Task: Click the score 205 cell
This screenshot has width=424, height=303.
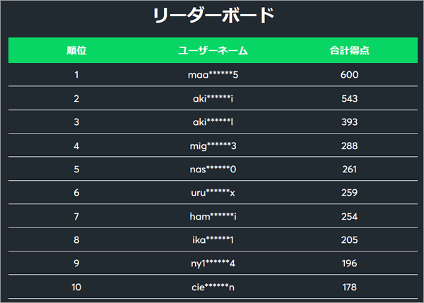Action: 349,239
